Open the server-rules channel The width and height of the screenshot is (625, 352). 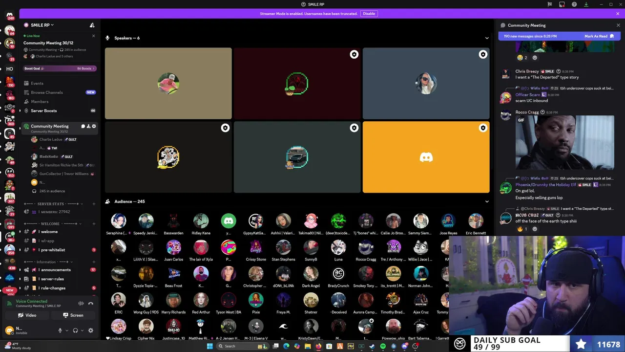point(51,279)
